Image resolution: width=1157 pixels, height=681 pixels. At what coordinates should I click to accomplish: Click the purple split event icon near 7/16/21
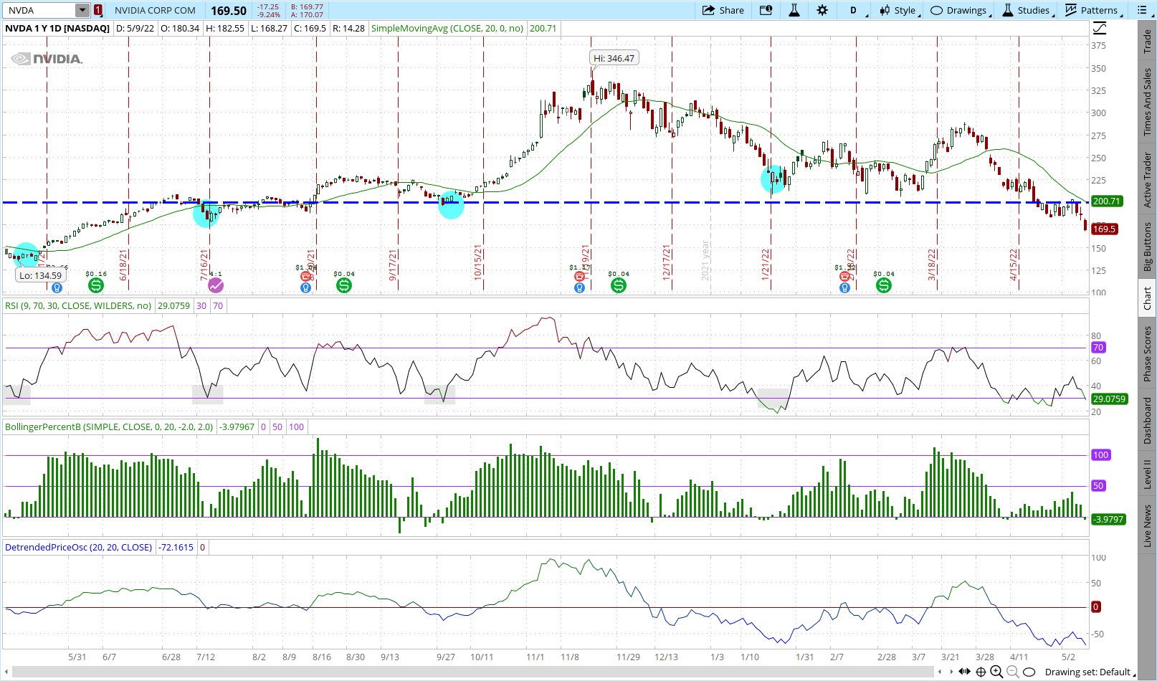coord(216,285)
